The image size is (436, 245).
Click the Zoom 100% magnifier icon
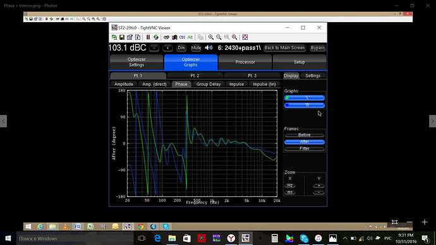point(227,37)
